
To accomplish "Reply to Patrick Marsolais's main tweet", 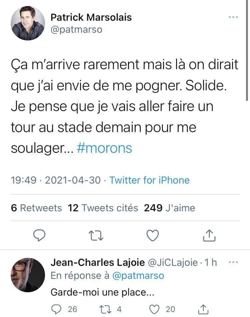I will (x=39, y=235).
